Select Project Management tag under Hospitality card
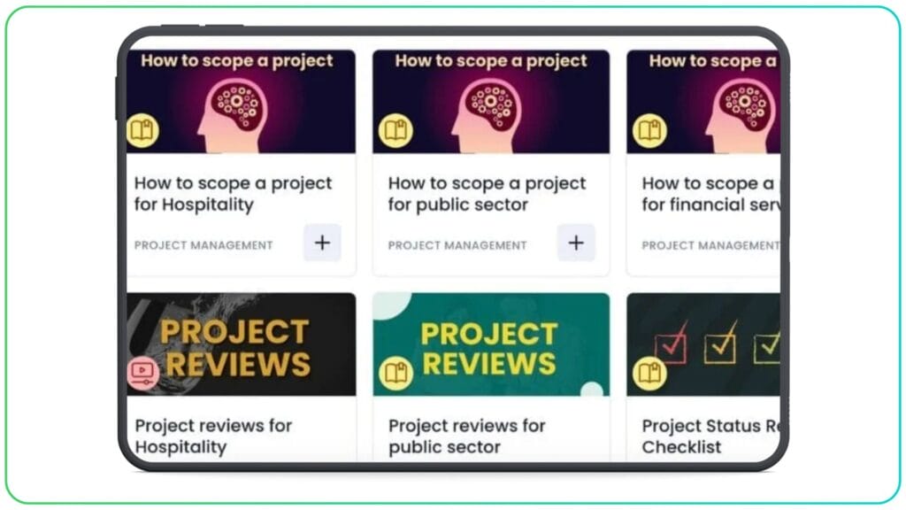The height and width of the screenshot is (510, 906). click(203, 245)
